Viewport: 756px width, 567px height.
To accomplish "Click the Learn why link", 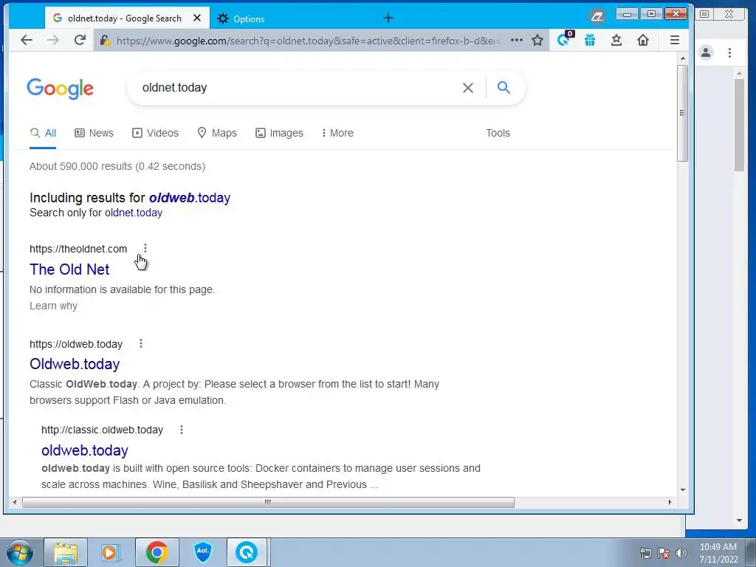I will (53, 306).
